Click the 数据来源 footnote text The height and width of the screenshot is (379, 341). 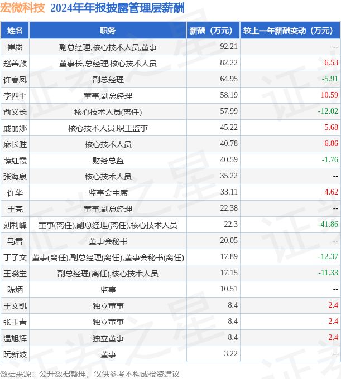(89, 374)
